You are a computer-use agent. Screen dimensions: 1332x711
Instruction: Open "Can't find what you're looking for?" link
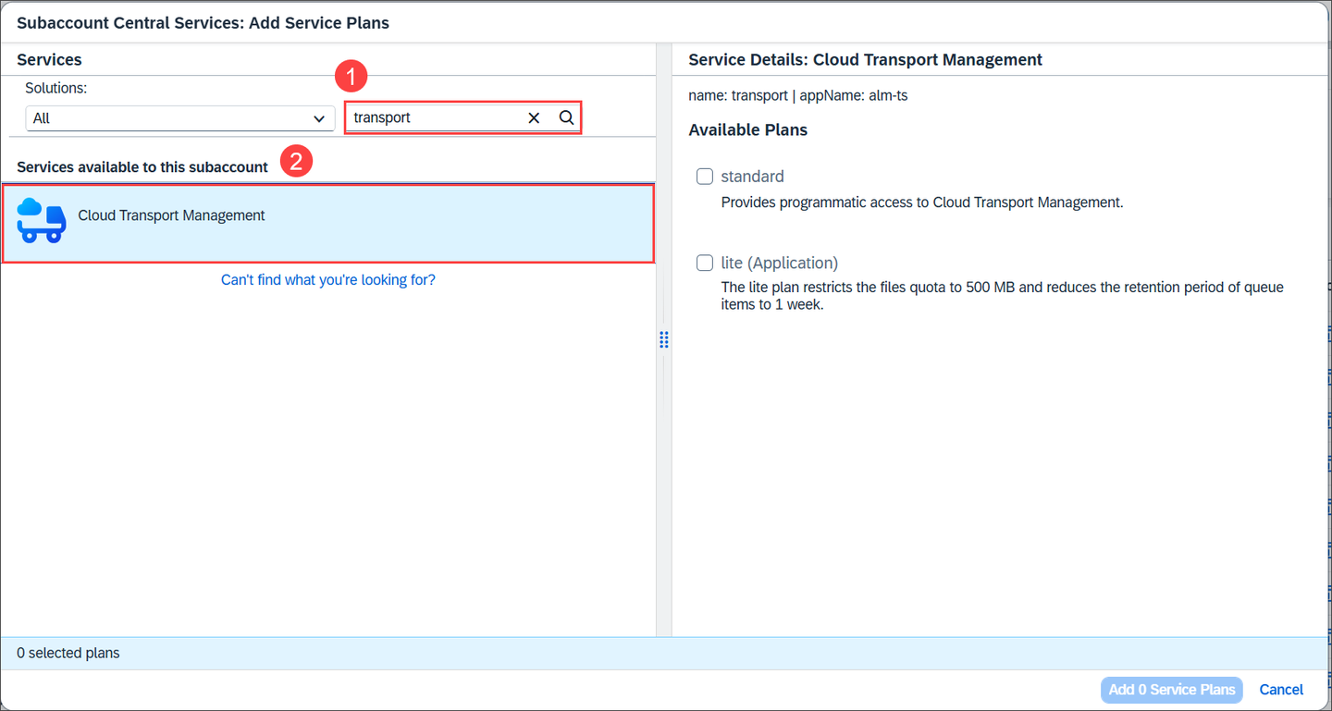328,279
